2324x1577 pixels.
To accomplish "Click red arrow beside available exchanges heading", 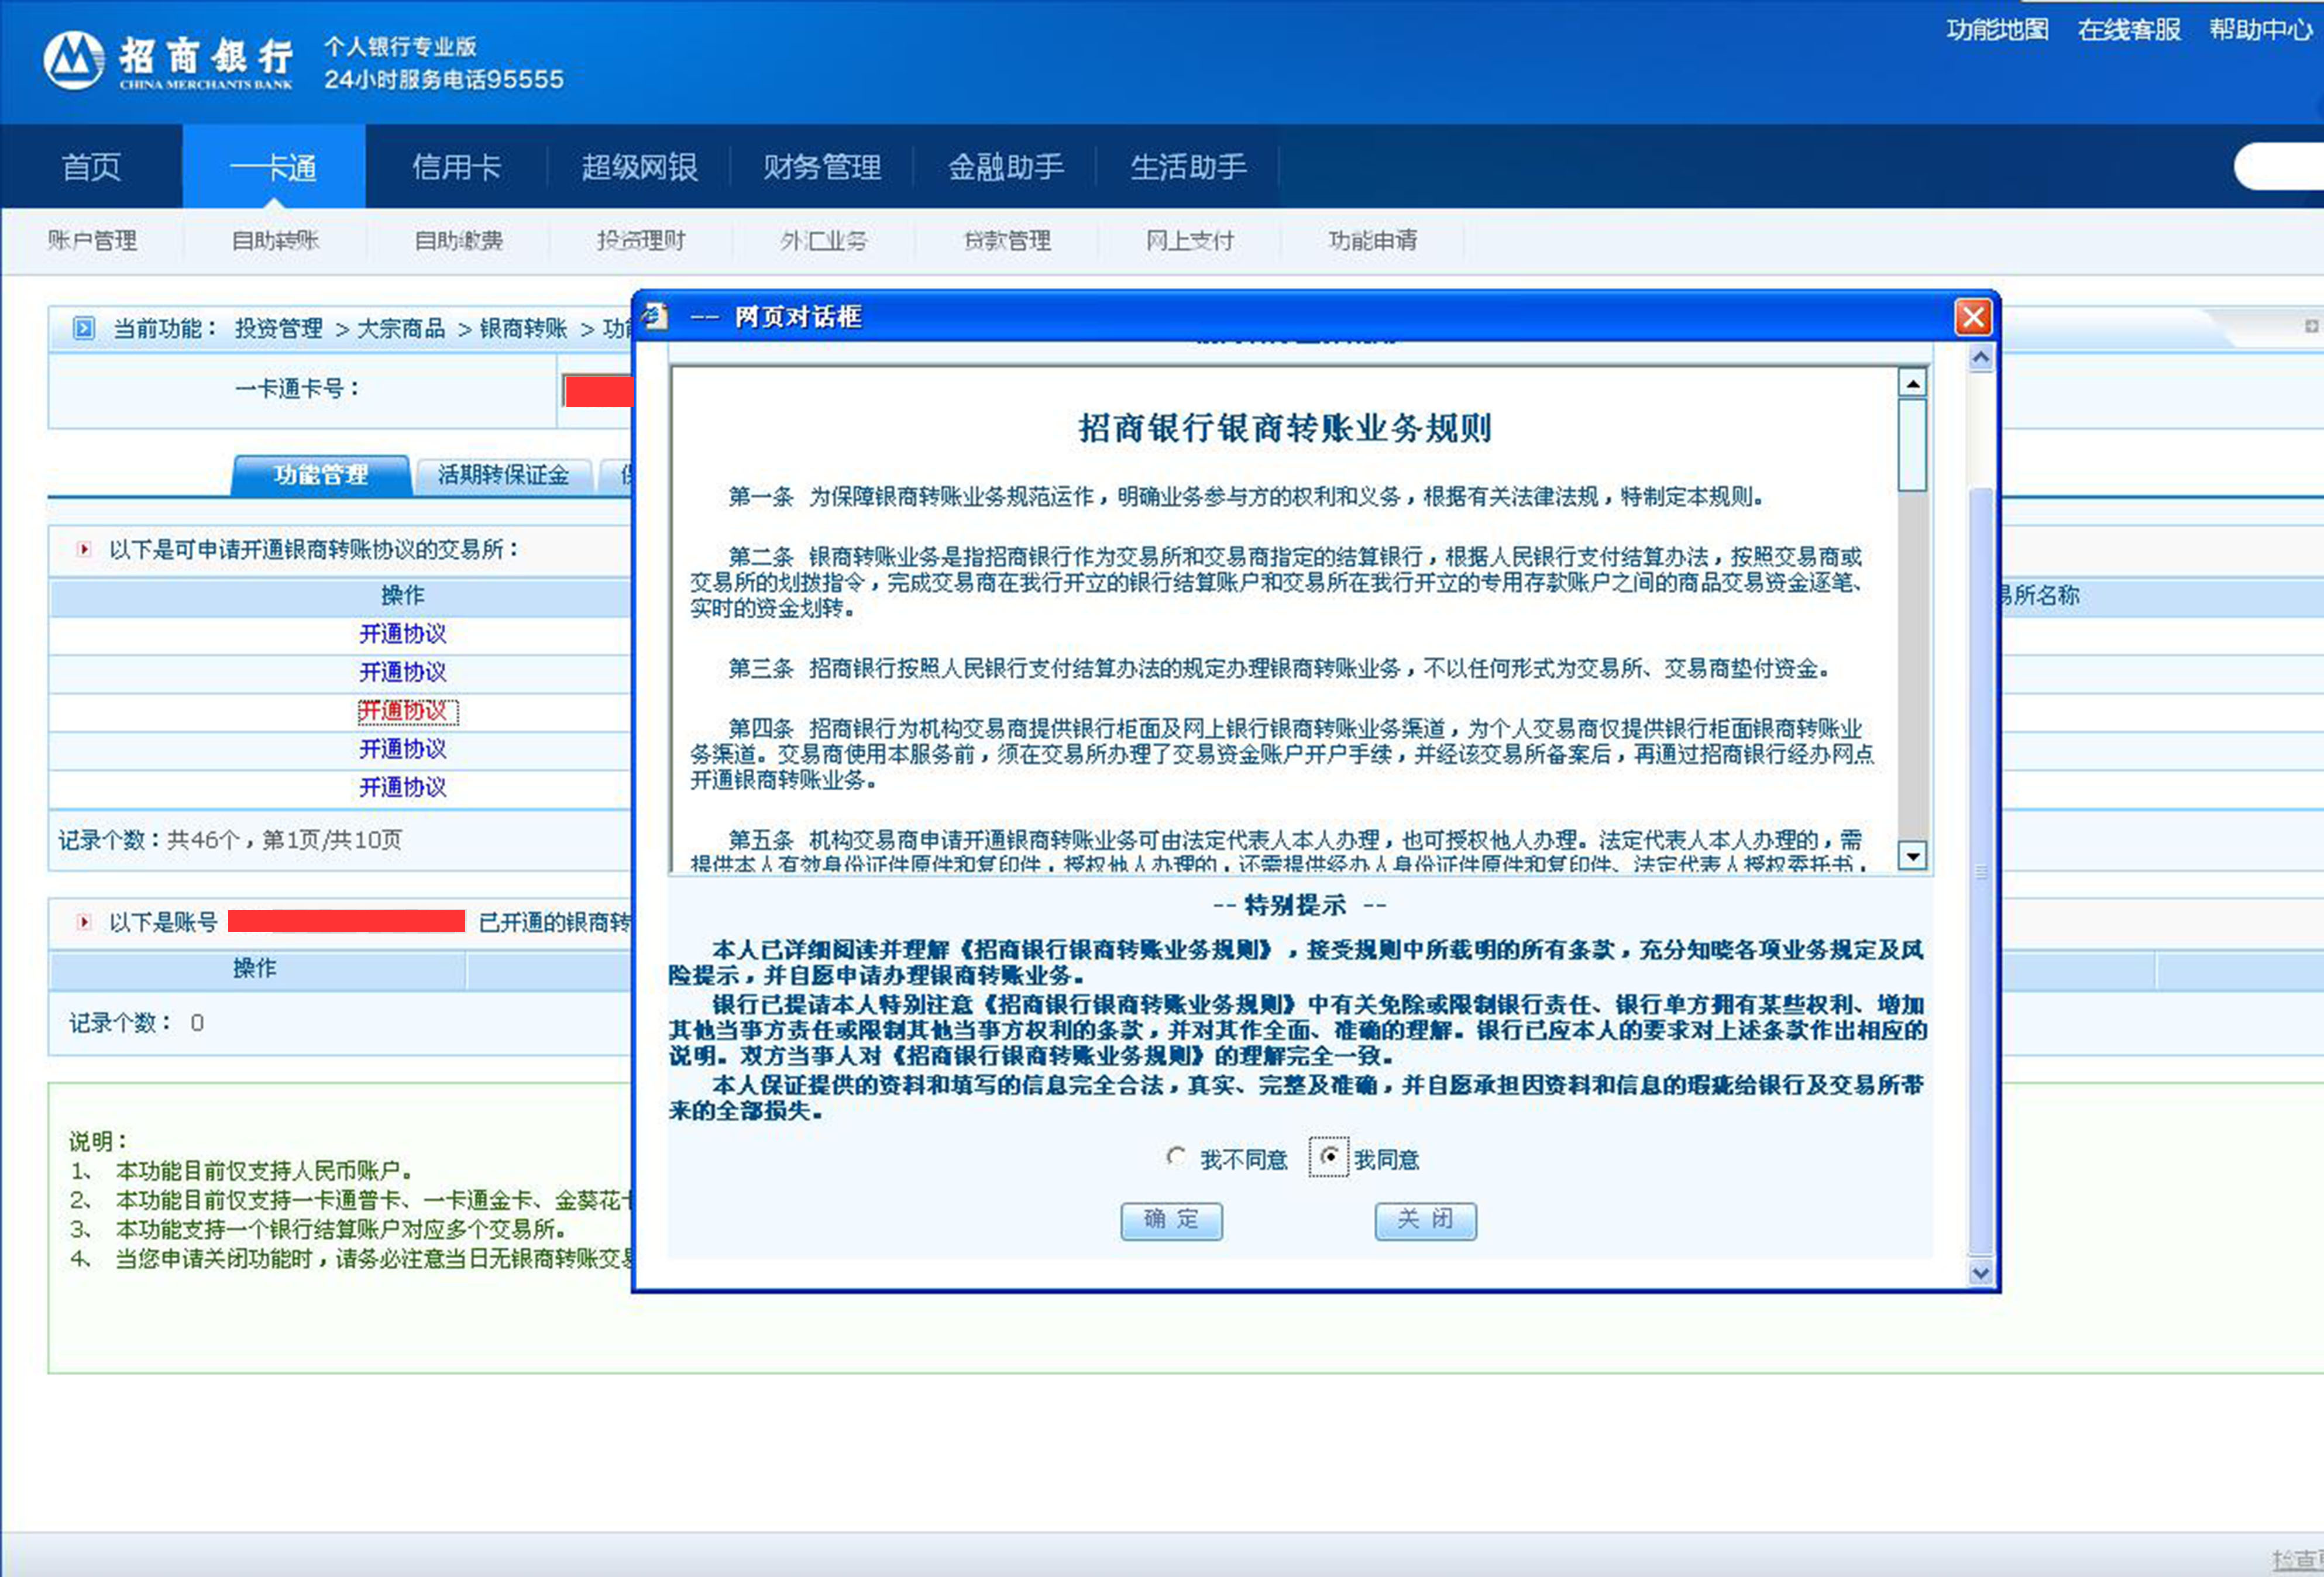I will click(84, 549).
